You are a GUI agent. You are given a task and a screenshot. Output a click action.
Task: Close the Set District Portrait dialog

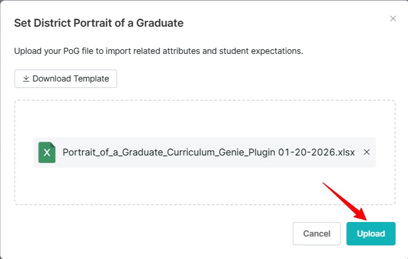[x=393, y=19]
